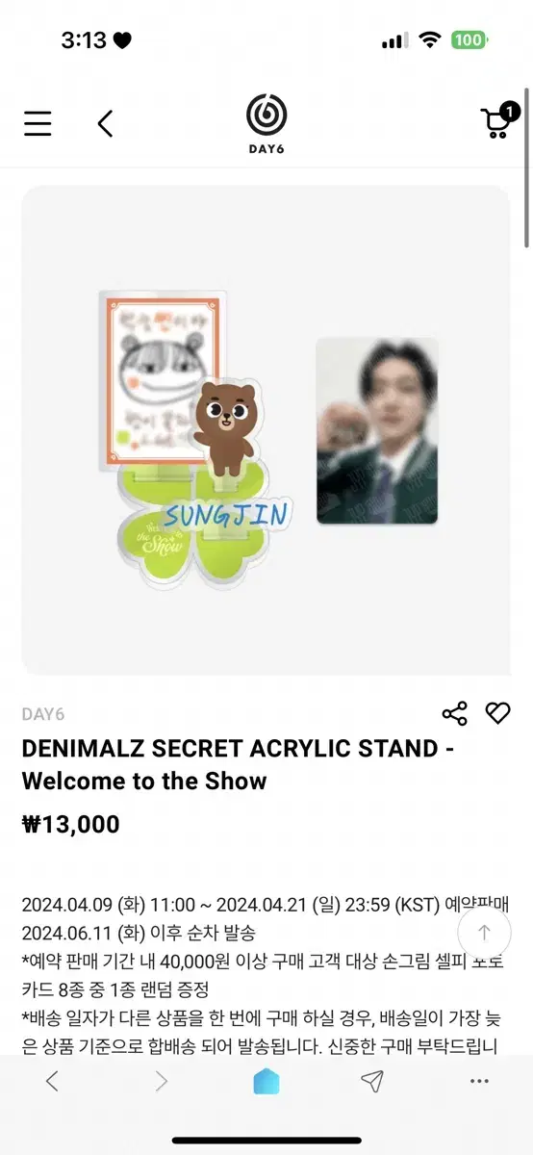Add product to wishlist with heart icon
Image resolution: width=533 pixels, height=1155 pixels.
click(x=497, y=713)
